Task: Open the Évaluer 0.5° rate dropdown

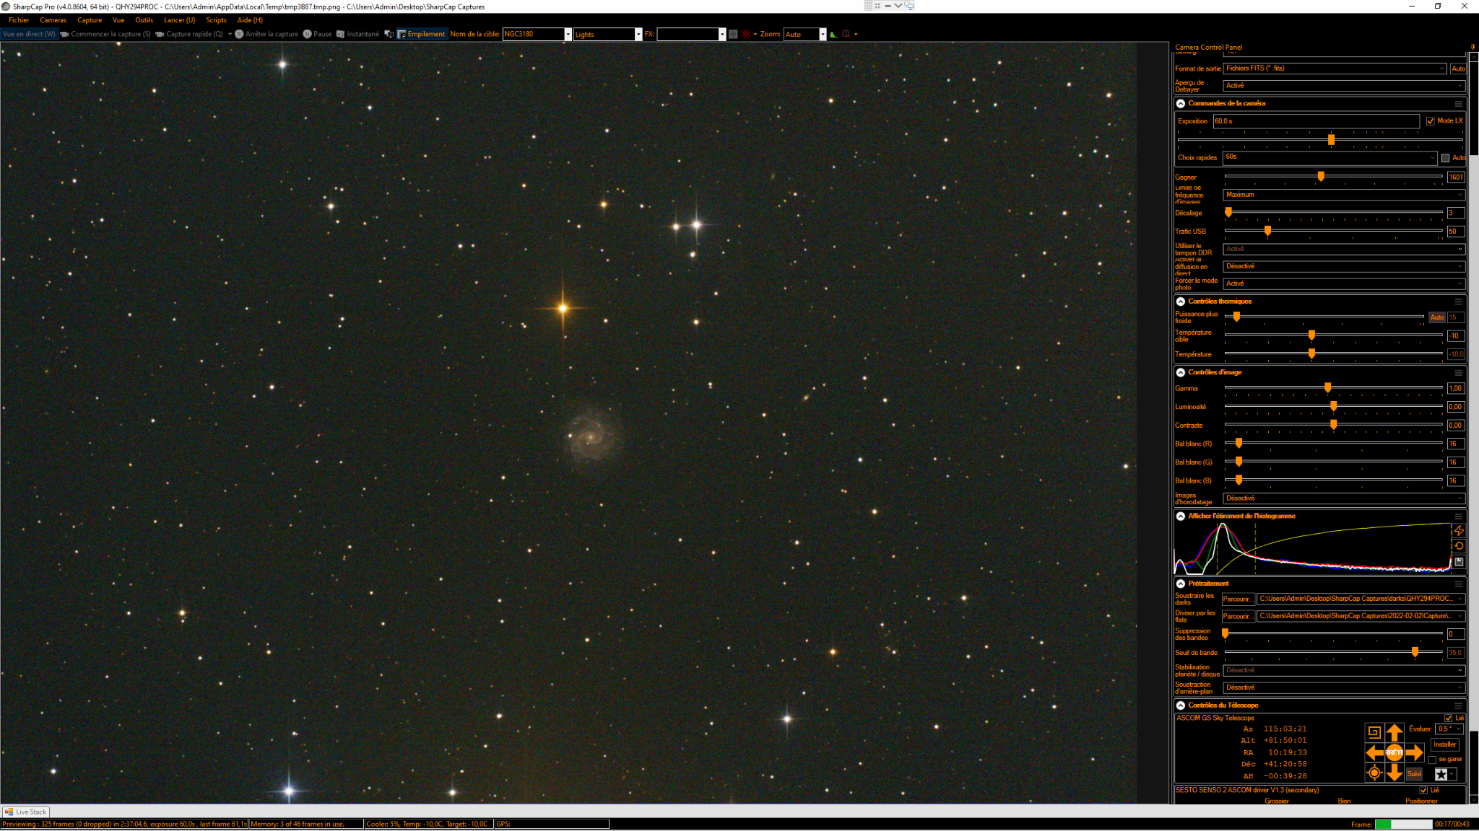Action: coord(1449,729)
